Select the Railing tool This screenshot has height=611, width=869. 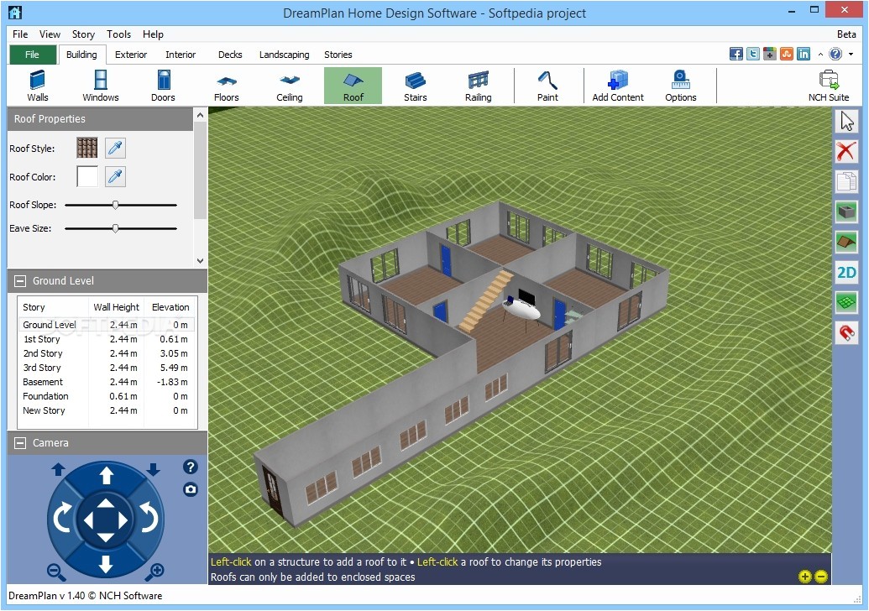pyautogui.click(x=479, y=86)
